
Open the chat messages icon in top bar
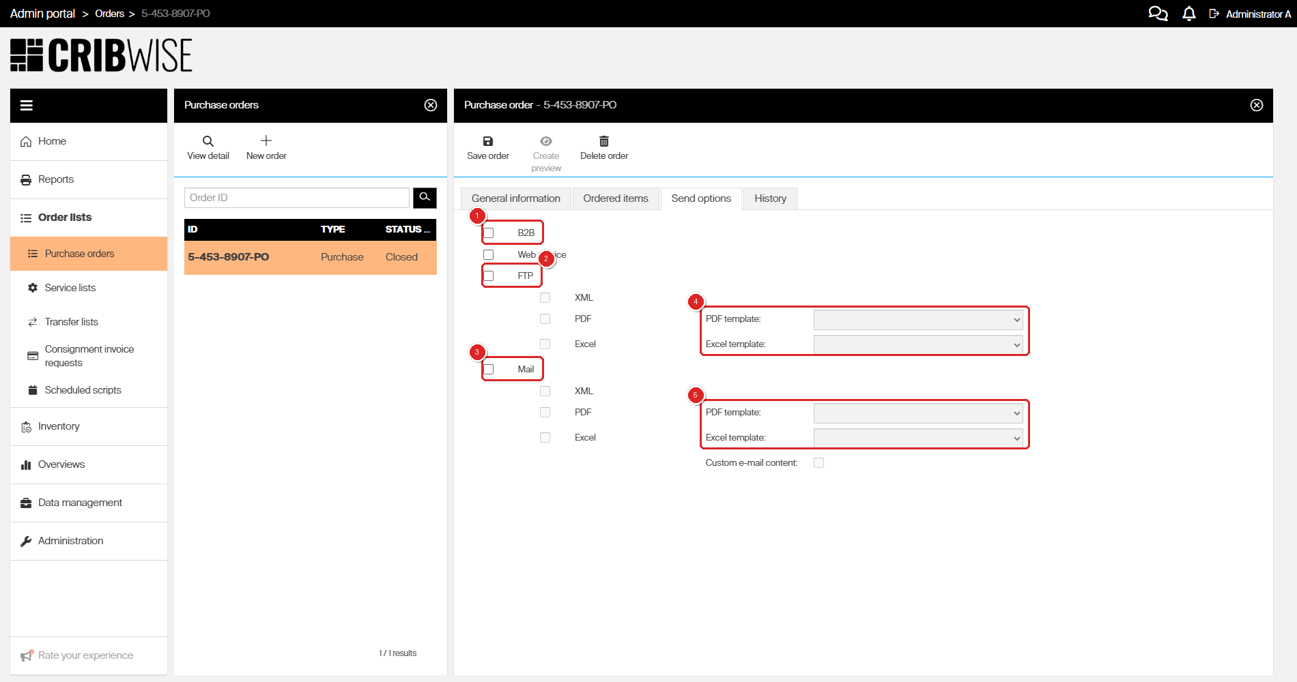[x=1158, y=14]
